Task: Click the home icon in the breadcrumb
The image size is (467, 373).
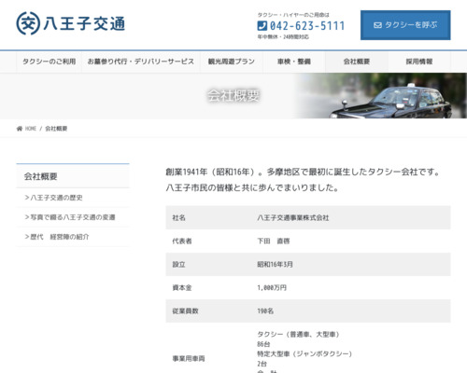Action: pos(20,129)
